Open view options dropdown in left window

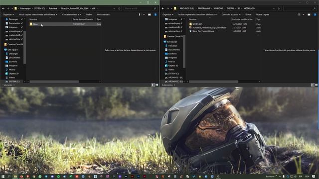[x=144, y=14]
